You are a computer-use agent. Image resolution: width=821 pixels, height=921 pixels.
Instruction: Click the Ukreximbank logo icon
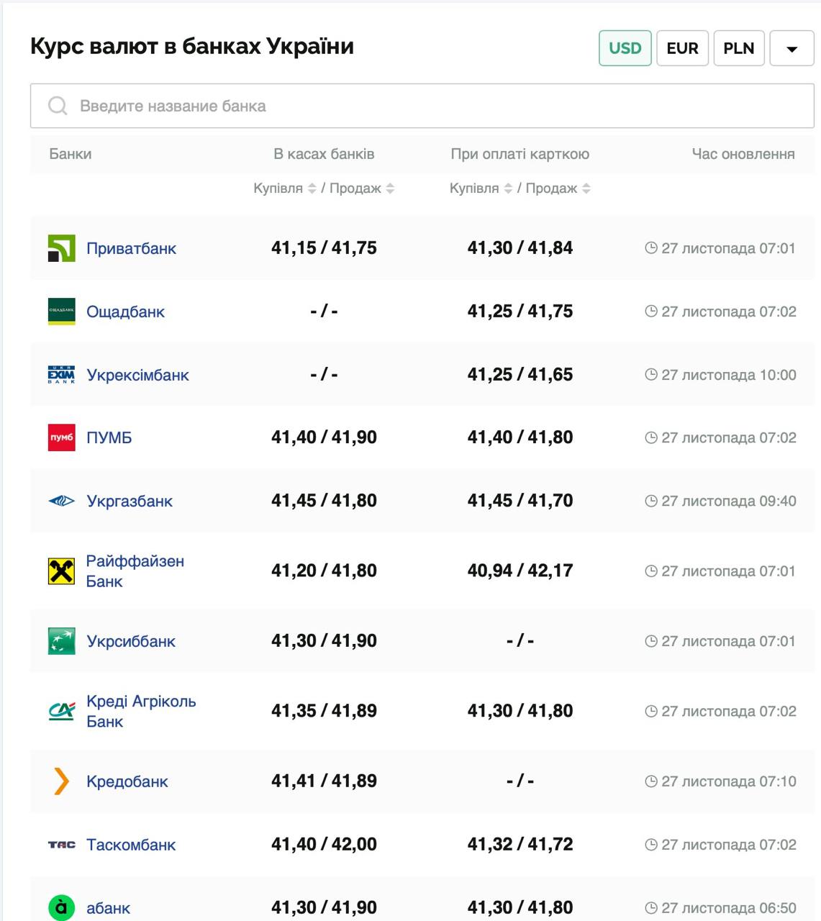[x=61, y=375]
